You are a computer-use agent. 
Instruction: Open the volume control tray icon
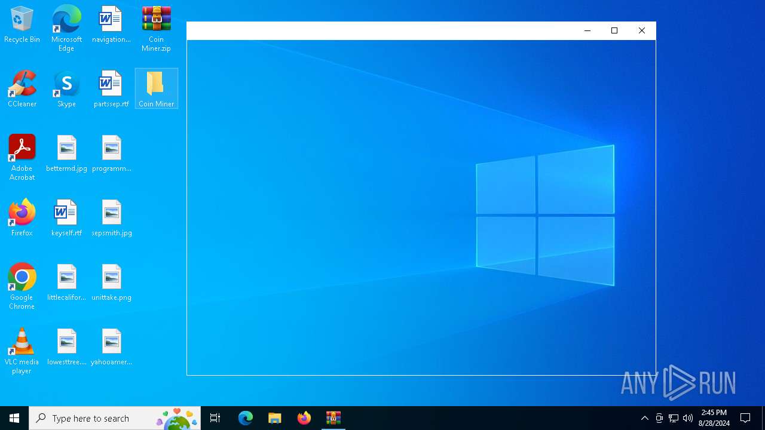[688, 418]
